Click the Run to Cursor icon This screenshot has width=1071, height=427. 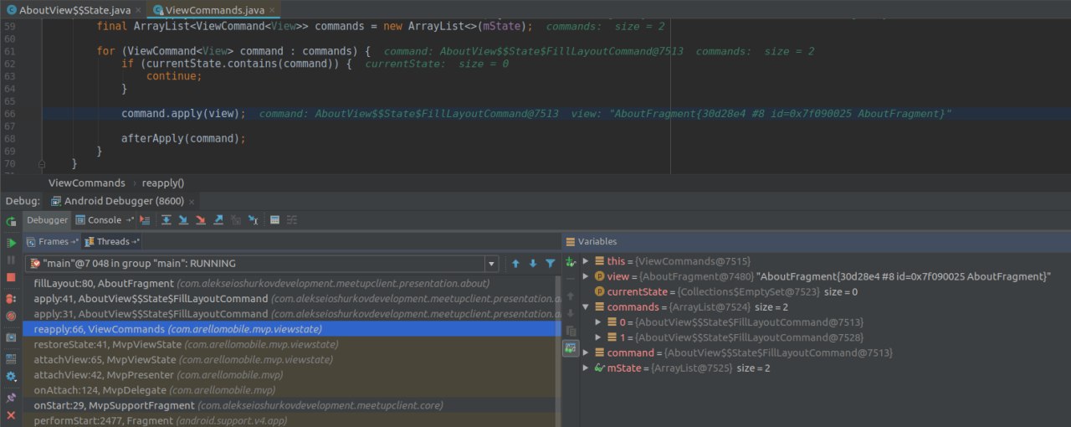(254, 220)
